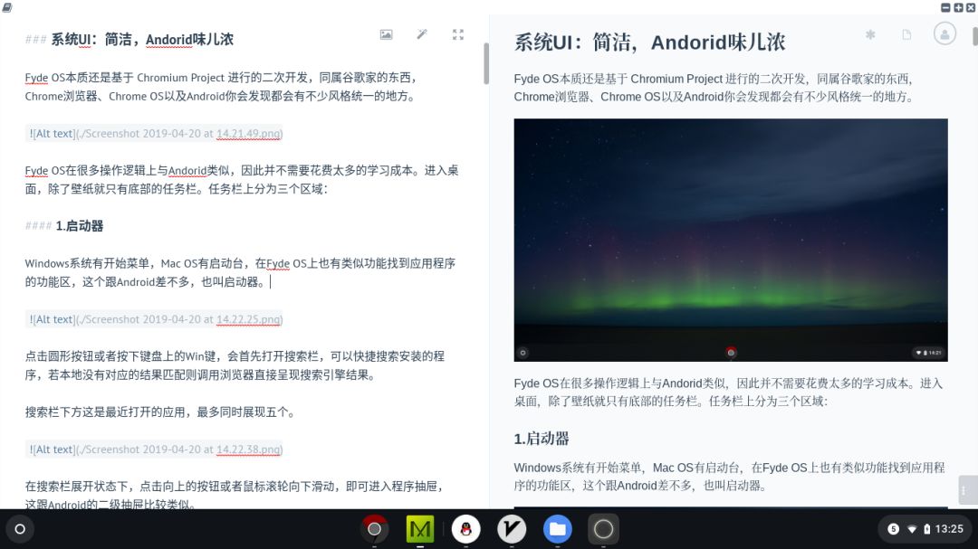The width and height of the screenshot is (978, 549).
Task: Open the Files app on shelf
Action: click(x=558, y=529)
